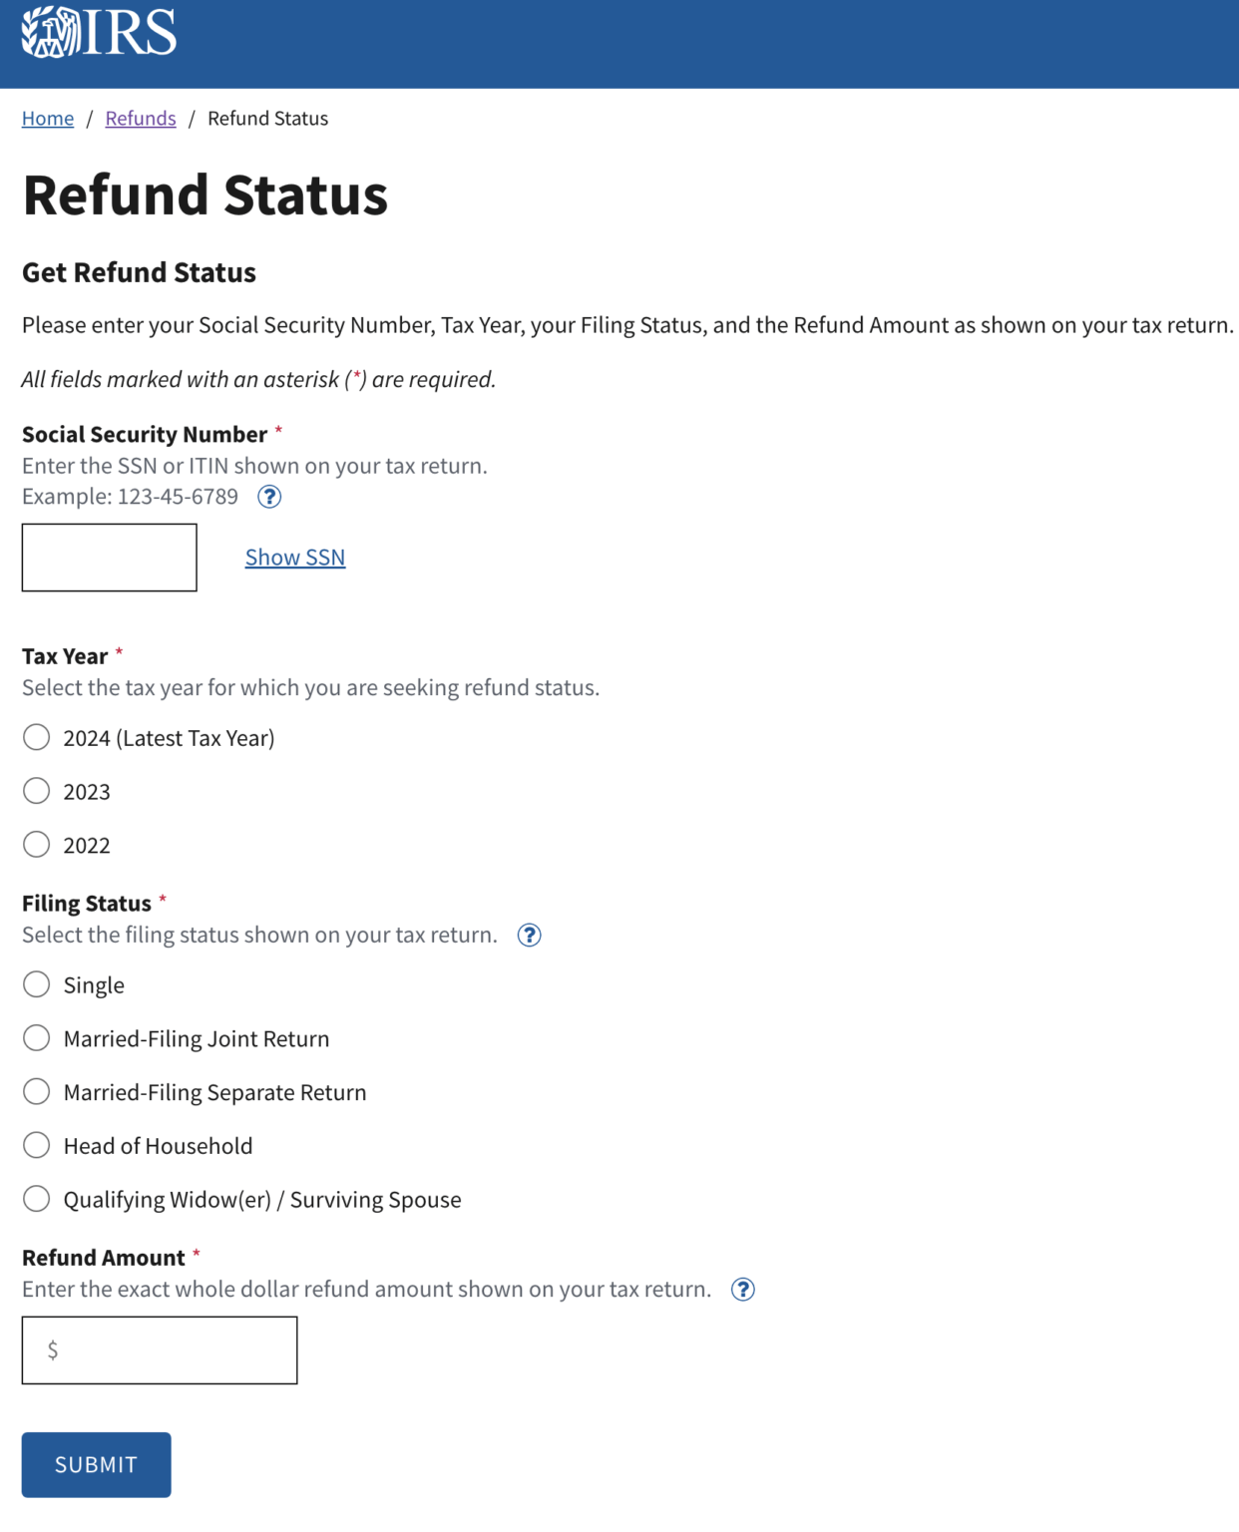This screenshot has width=1239, height=1532.
Task: Open the Refunds breadcrumb link
Action: tap(140, 118)
